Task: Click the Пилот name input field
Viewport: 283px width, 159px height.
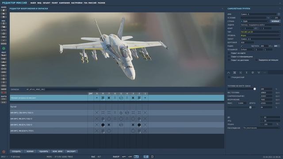Action: (260, 39)
